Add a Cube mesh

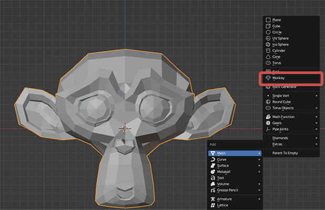[x=291, y=26]
